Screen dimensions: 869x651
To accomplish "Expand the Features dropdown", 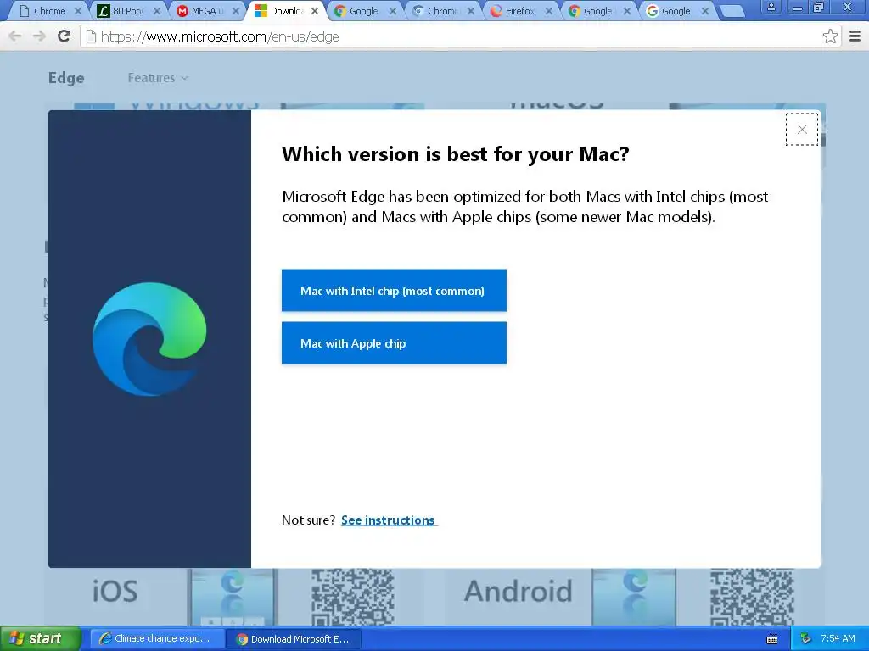I will [158, 78].
